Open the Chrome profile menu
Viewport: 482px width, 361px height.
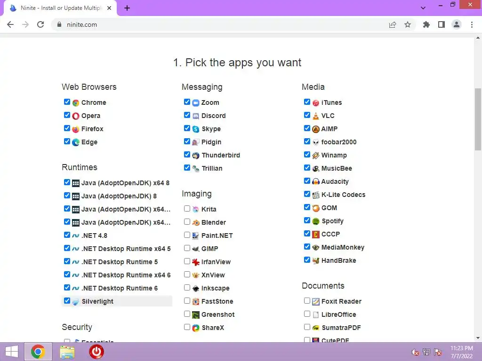tap(457, 24)
